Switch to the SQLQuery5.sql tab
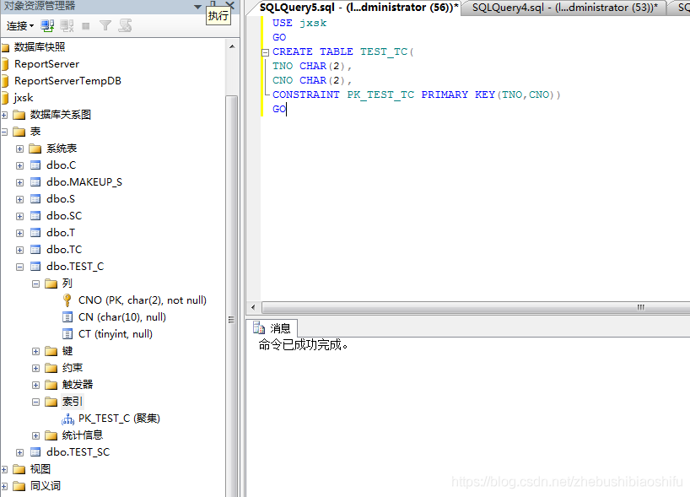The height and width of the screenshot is (497, 690). 358,8
